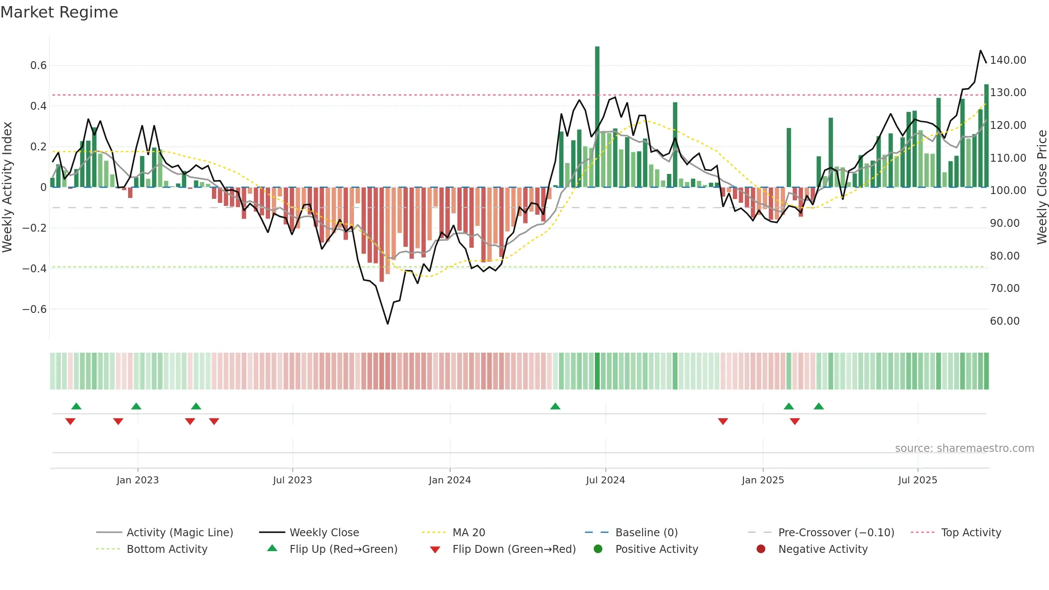Click the green Flip Up legend triangle icon
This screenshot has height=590, width=1049.
pos(272,548)
